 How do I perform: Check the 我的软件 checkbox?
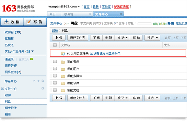[55, 83]
